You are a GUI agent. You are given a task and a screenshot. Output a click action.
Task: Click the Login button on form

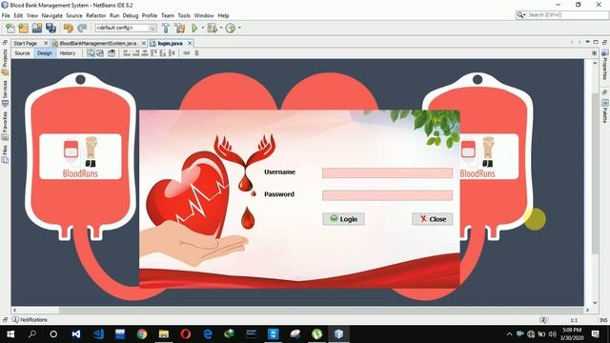click(343, 219)
